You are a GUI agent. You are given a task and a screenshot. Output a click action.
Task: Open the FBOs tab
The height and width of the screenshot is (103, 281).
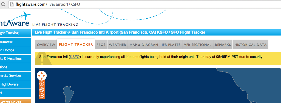pos(101,45)
